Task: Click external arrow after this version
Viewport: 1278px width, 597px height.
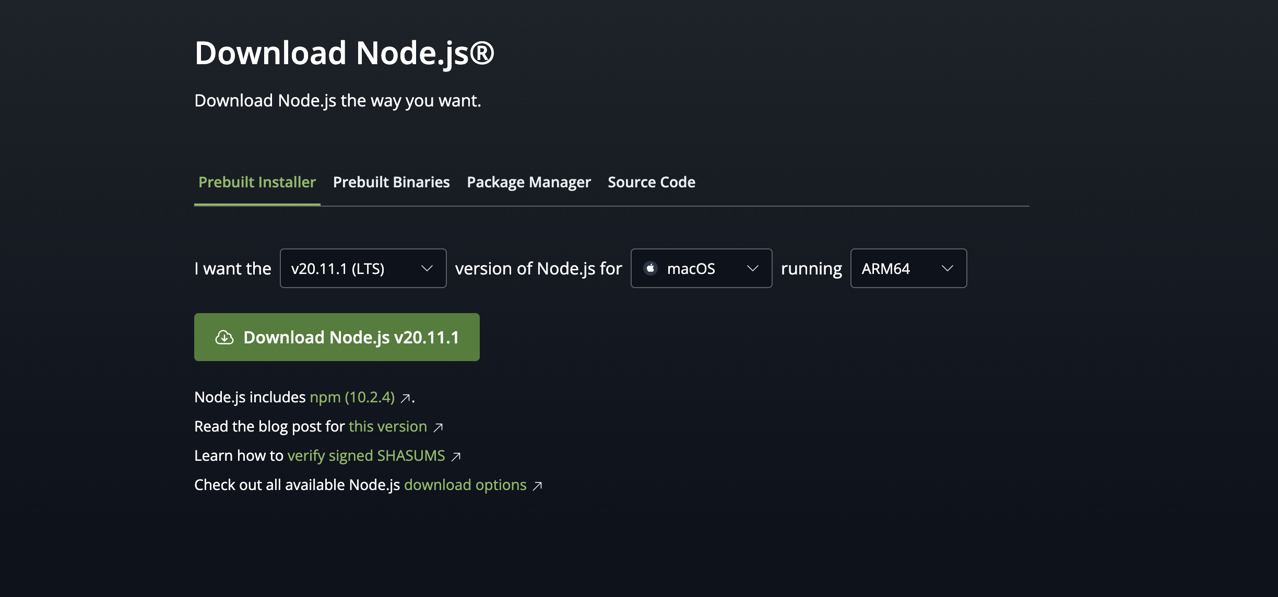Action: [439, 428]
